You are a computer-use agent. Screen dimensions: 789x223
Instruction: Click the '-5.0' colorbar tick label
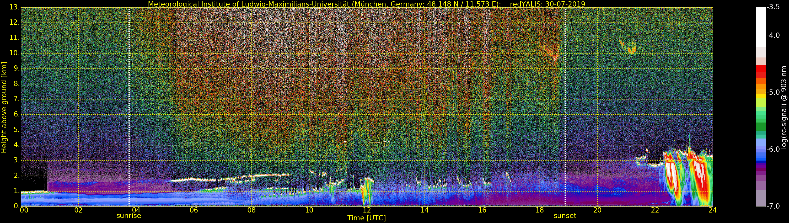(x=773, y=93)
